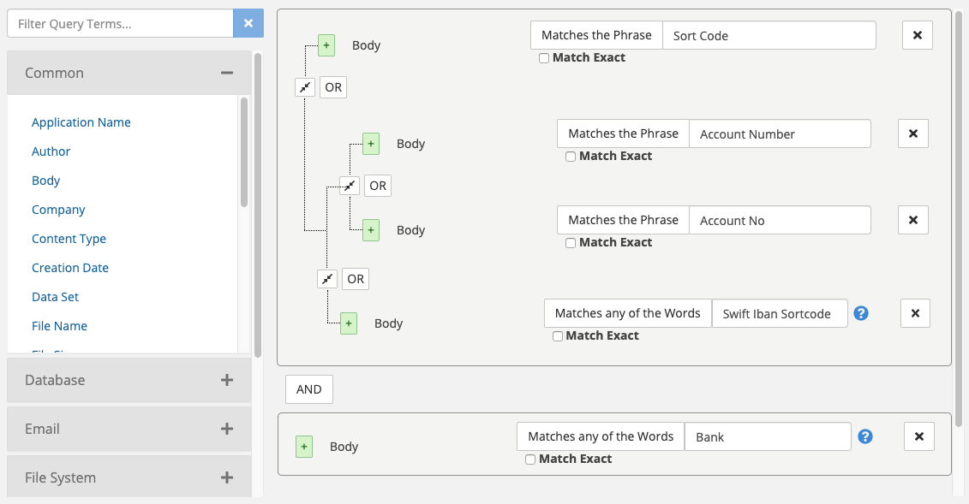Open Matches the Phrase dropdown for Account Number
The image size is (969, 504).
623,133
